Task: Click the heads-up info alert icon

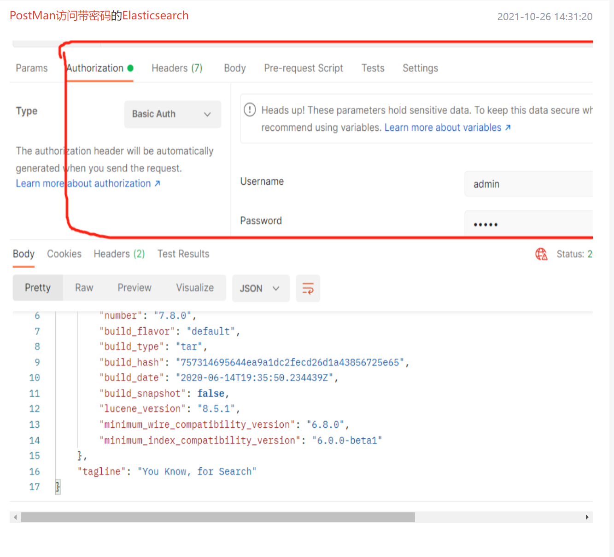Action: pyautogui.click(x=250, y=110)
